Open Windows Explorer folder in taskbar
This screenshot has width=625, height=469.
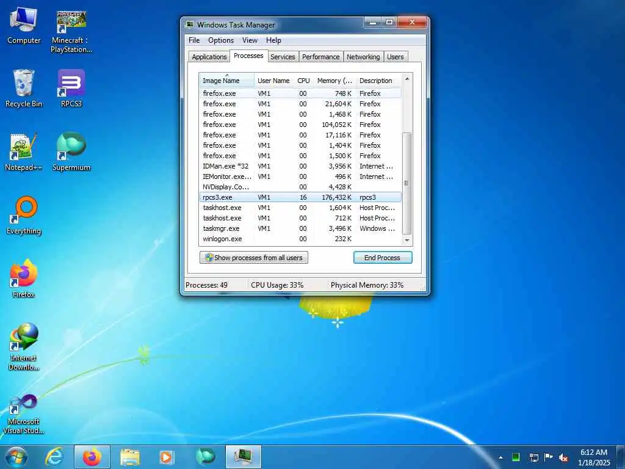[x=130, y=457]
